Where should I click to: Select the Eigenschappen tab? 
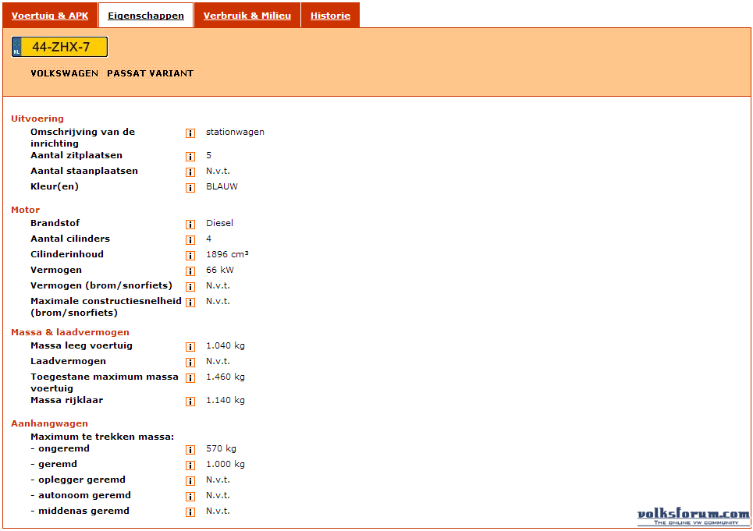(146, 16)
